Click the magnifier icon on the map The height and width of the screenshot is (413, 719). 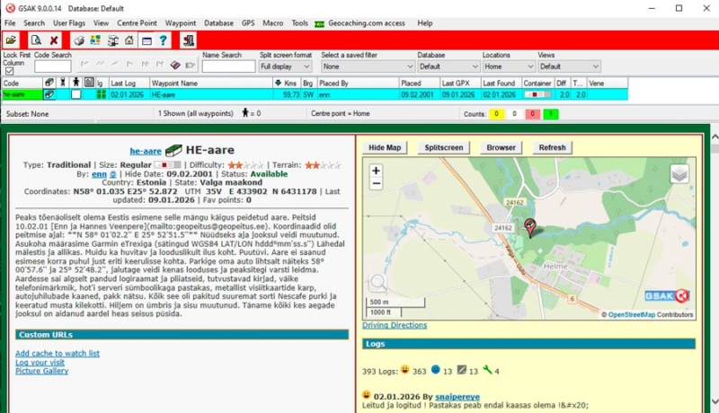pyautogui.click(x=379, y=284)
